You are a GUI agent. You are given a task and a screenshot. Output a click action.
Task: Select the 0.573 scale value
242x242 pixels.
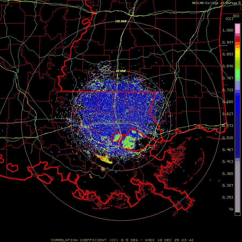[228, 126]
